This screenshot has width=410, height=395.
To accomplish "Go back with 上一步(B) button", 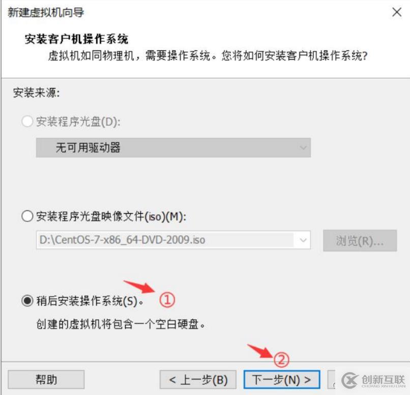I will (198, 379).
